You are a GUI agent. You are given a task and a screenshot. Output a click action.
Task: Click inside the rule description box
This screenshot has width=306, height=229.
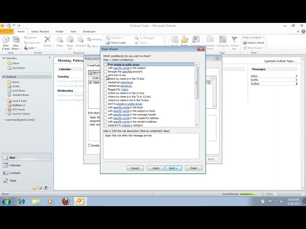(151, 146)
